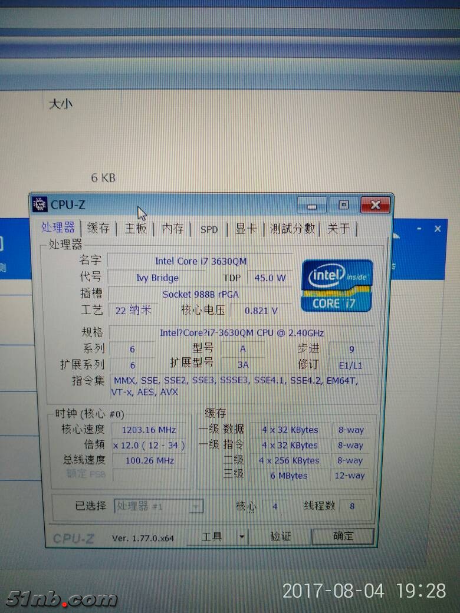
Task: Open the 关于 tab
Action: point(339,228)
